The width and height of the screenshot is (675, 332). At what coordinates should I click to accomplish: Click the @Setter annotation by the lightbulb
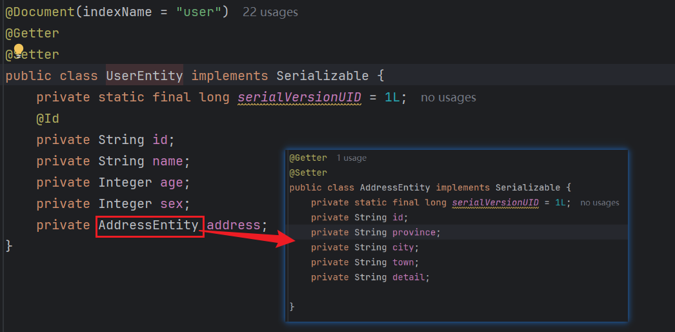[32, 55]
